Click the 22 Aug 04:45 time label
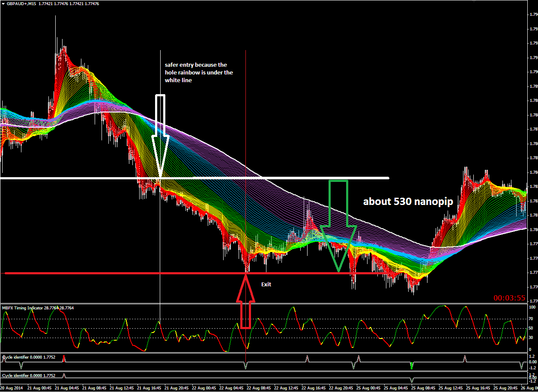 pos(231,388)
